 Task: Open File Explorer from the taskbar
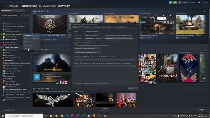point(51,116)
